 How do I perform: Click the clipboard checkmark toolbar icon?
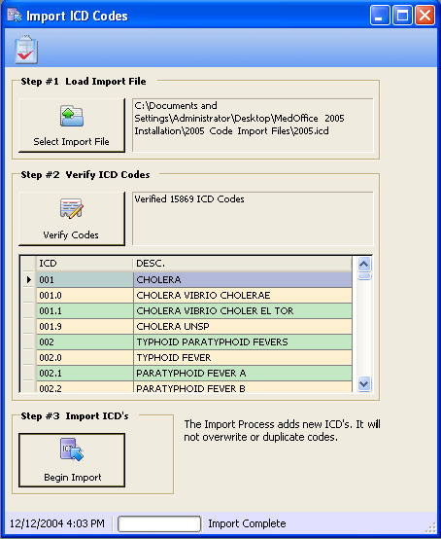[26, 50]
